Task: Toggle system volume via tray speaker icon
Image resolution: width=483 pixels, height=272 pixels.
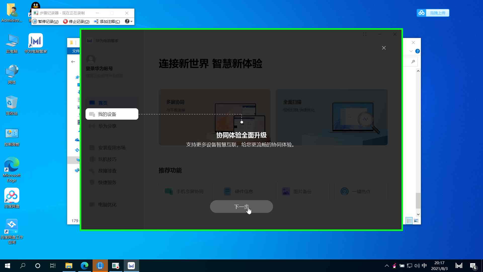Action: click(x=417, y=265)
